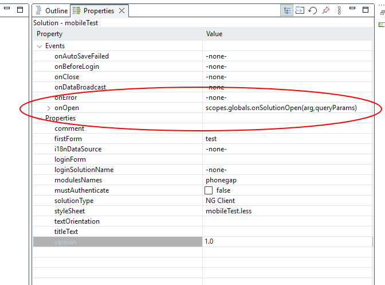The image size is (385, 285).
Task: Select the firstForm property row
Action: point(68,139)
